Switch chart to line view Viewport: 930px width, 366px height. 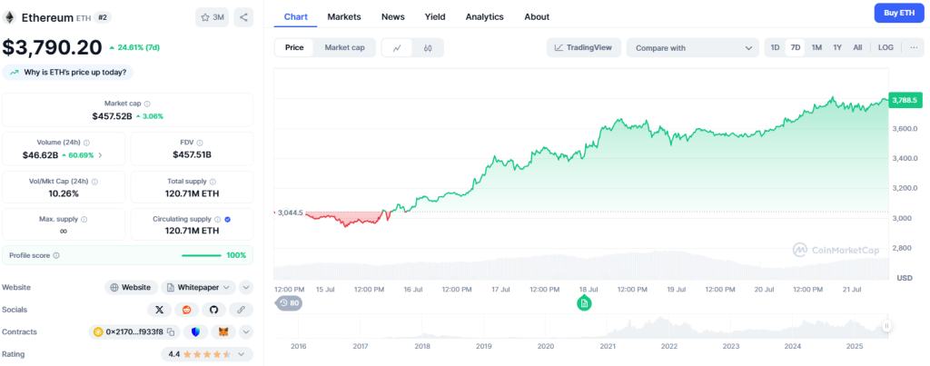click(398, 48)
